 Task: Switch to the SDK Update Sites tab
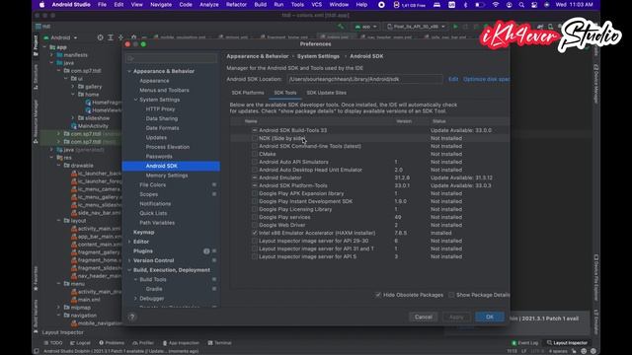pos(327,93)
